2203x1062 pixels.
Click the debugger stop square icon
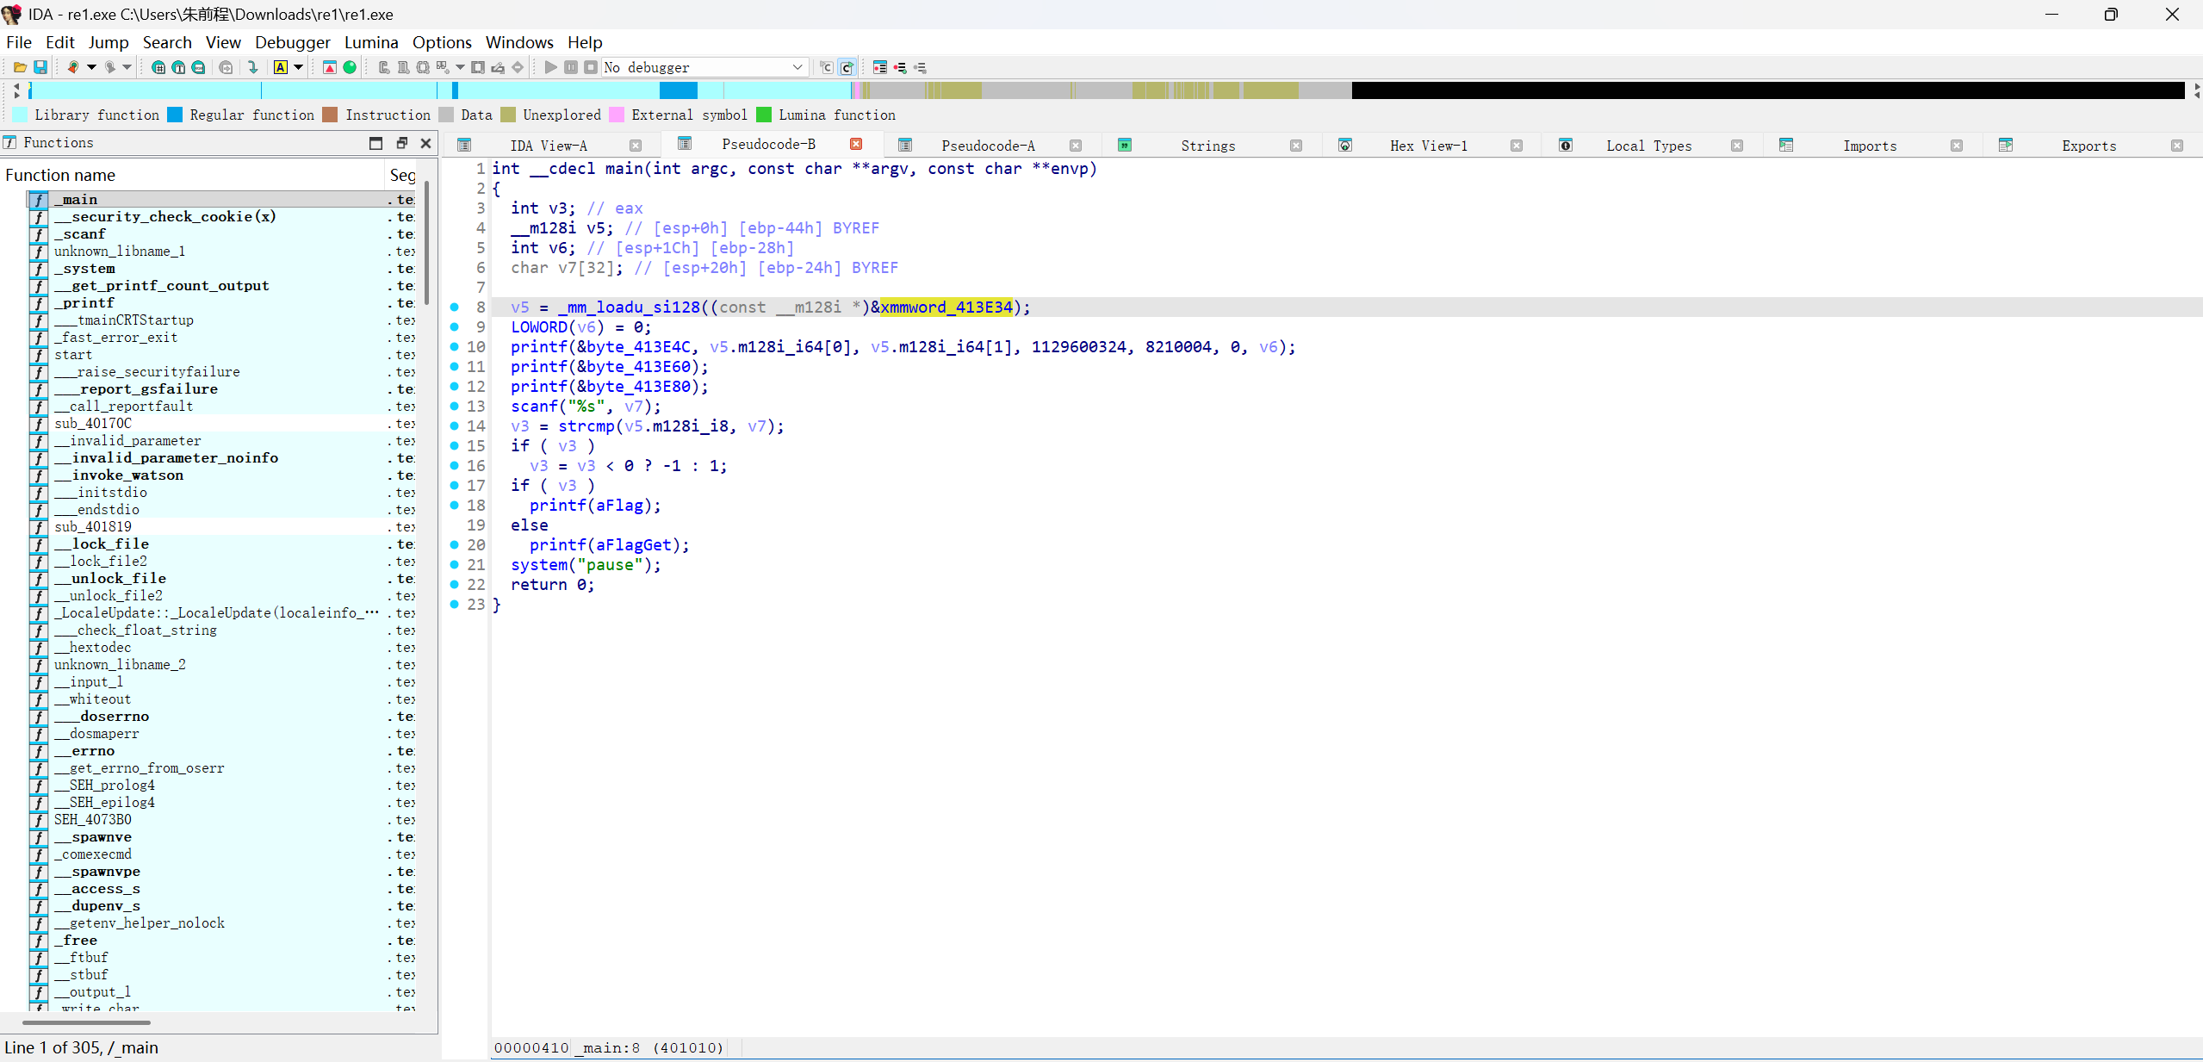tap(591, 67)
